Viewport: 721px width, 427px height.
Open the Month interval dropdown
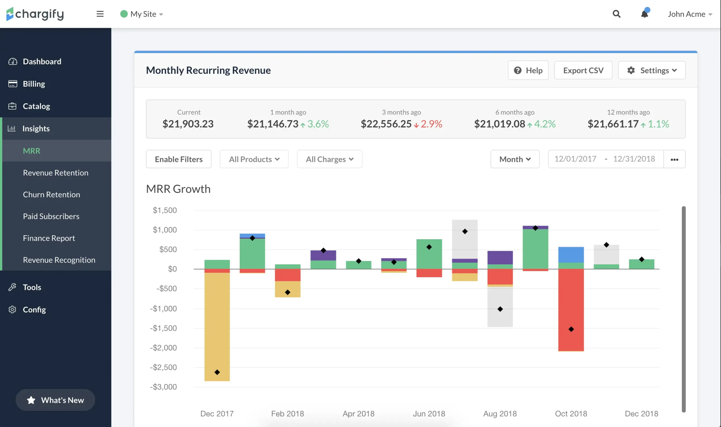(515, 159)
